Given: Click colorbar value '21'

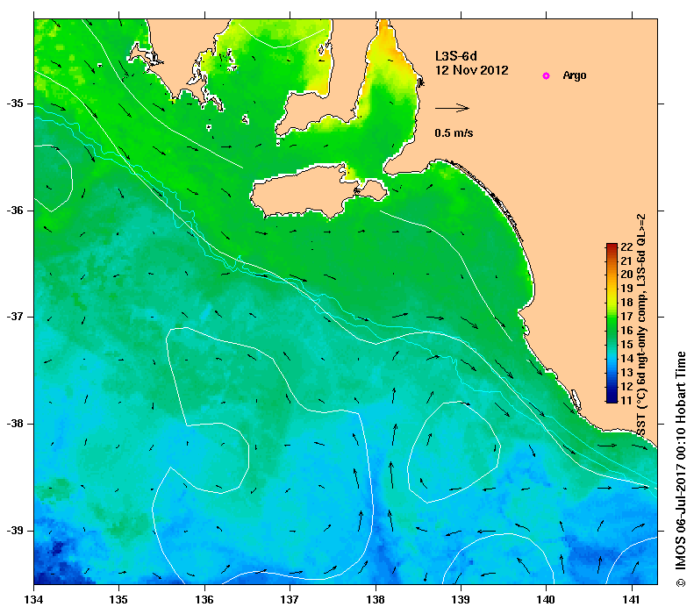Looking at the screenshot, I should tap(626, 261).
